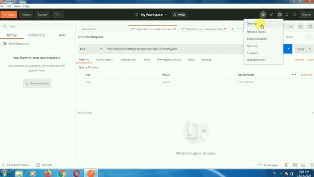Expand the environment selector dropdown
This screenshot has width=314, height=177.
tap(291, 26)
